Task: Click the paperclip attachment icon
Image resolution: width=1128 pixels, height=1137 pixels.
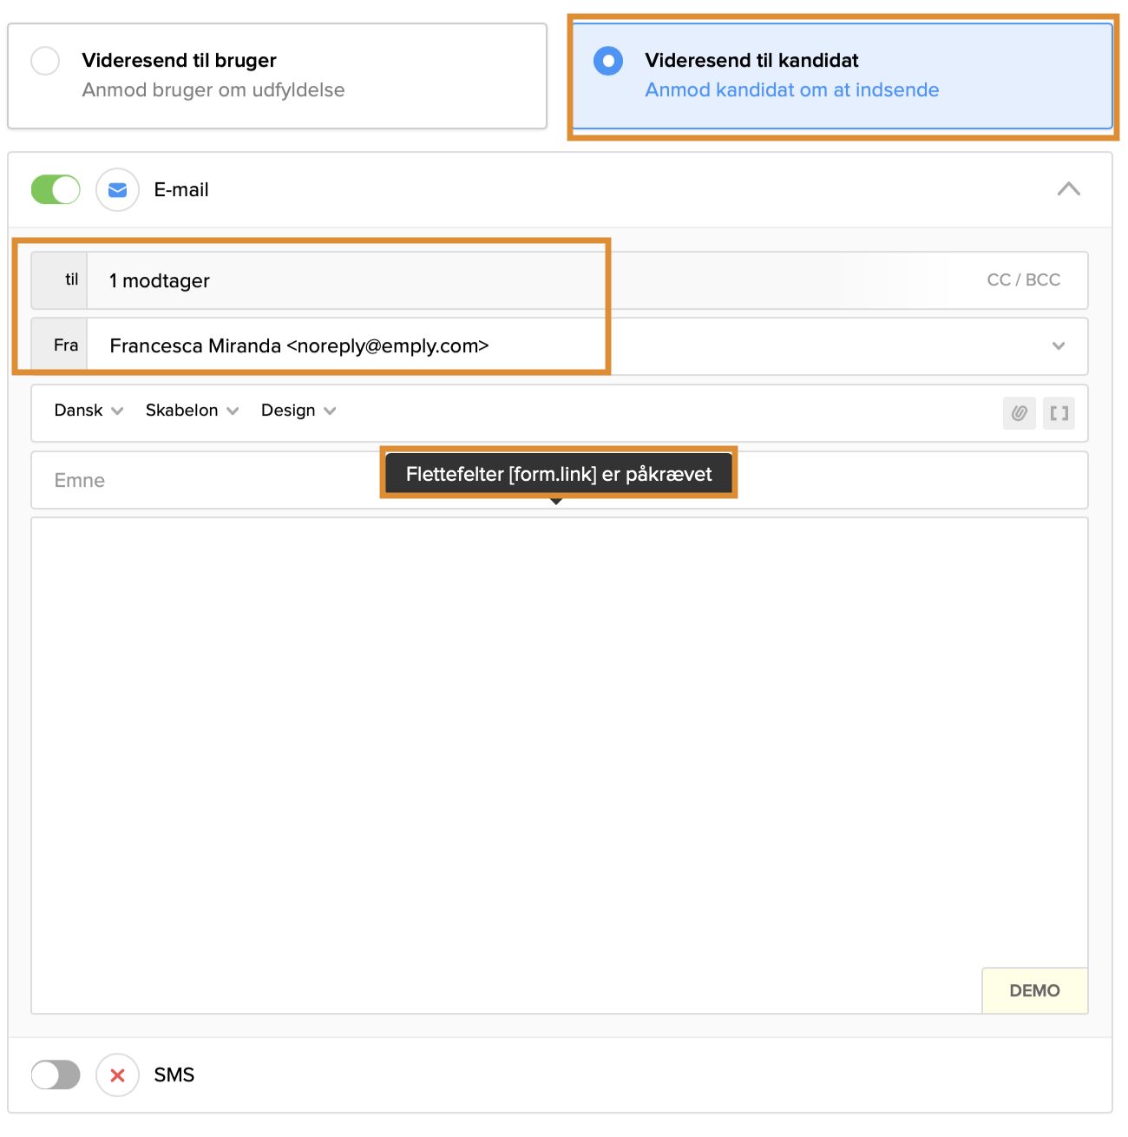Action: [x=1019, y=413]
